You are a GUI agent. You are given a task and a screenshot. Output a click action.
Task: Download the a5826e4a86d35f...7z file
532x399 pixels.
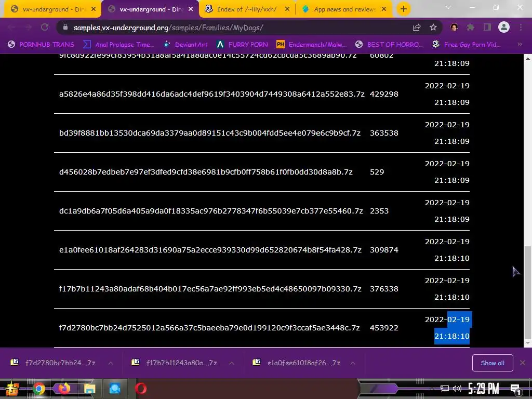(212, 94)
